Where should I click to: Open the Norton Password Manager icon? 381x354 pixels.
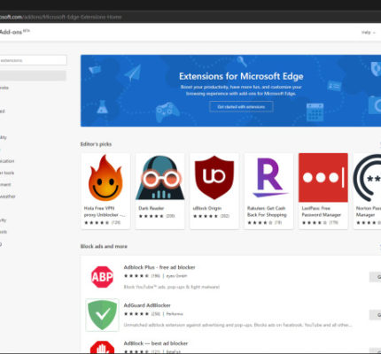[367, 178]
